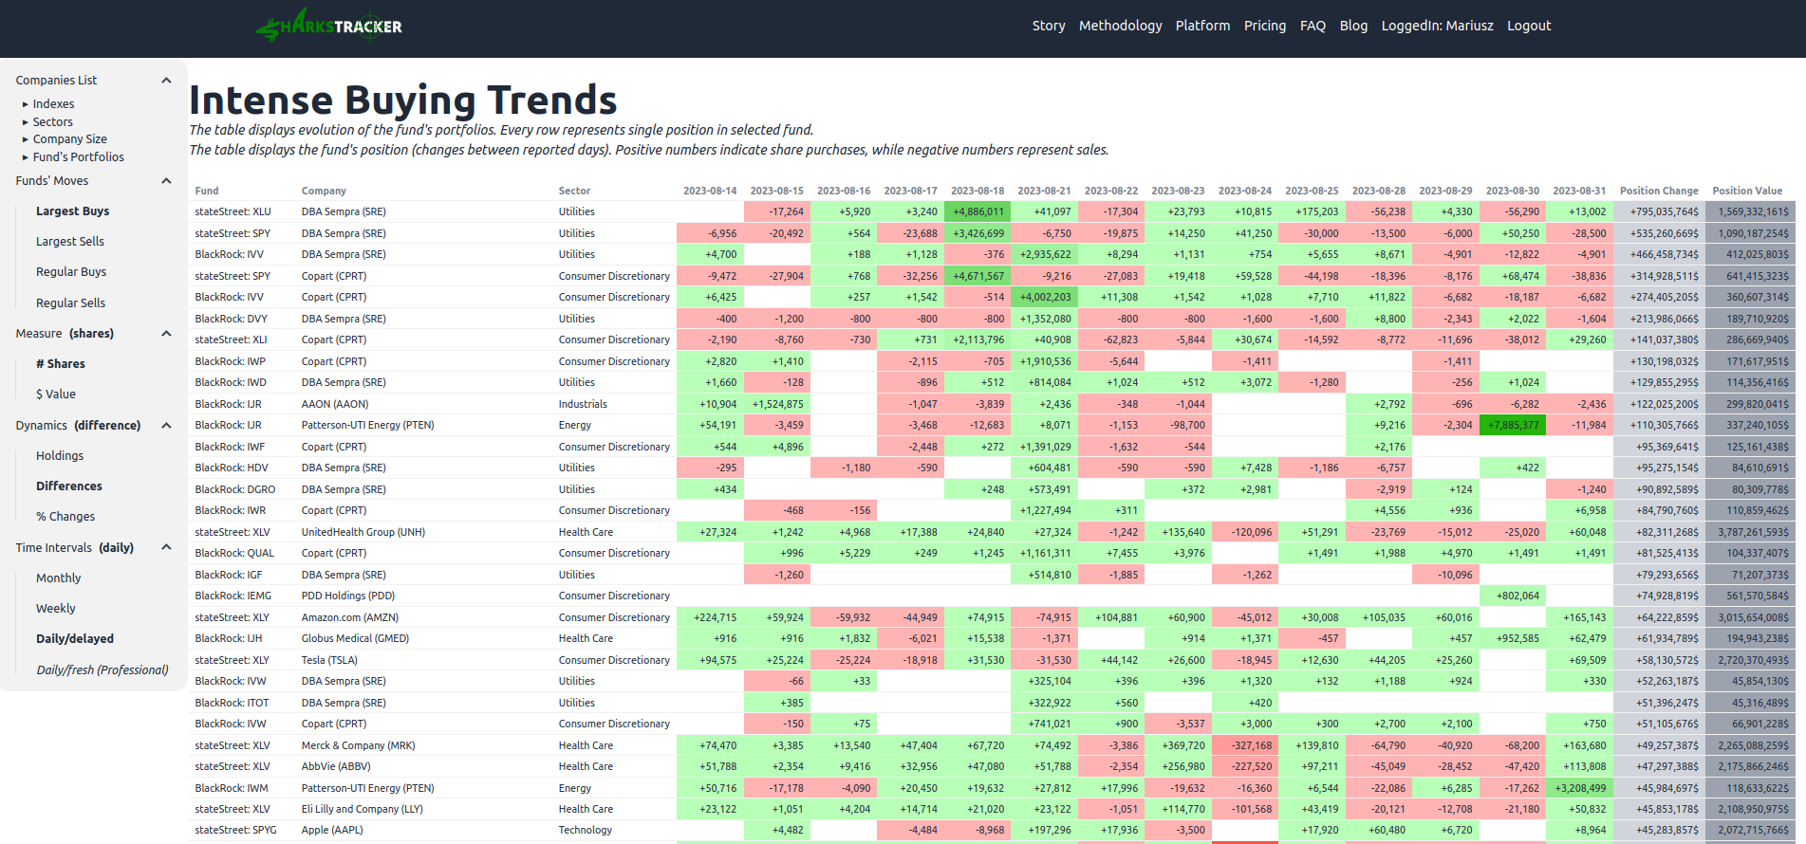Switch measure to $ Value
The width and height of the screenshot is (1806, 844).
click(56, 394)
